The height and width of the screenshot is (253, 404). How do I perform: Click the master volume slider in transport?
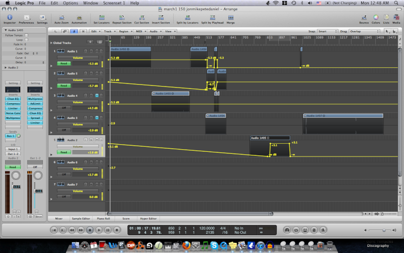pyautogui.click(x=381, y=230)
